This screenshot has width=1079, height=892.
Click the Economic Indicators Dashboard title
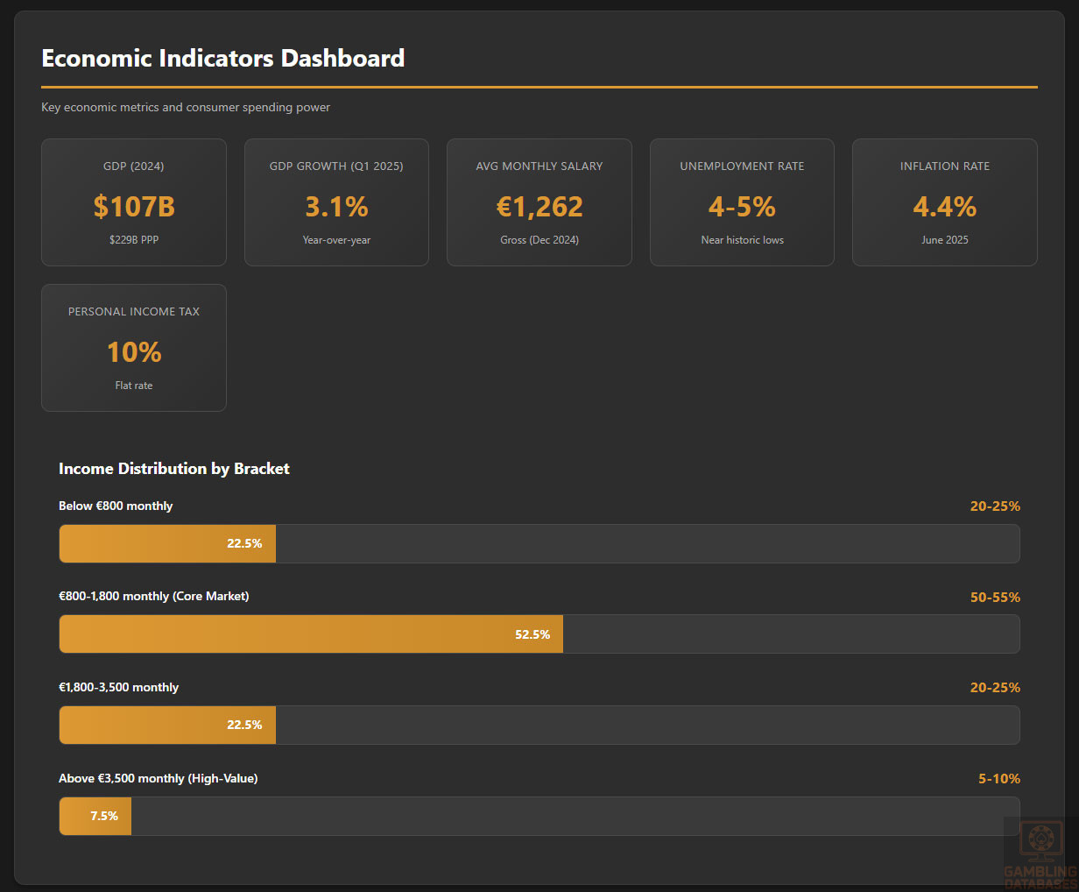pos(223,59)
